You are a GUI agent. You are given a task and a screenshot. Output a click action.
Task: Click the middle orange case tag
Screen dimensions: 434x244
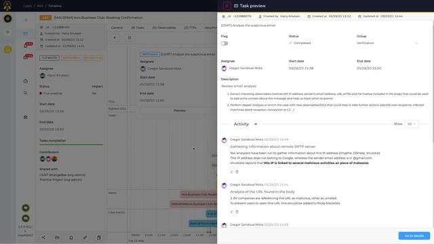[x=71, y=58]
